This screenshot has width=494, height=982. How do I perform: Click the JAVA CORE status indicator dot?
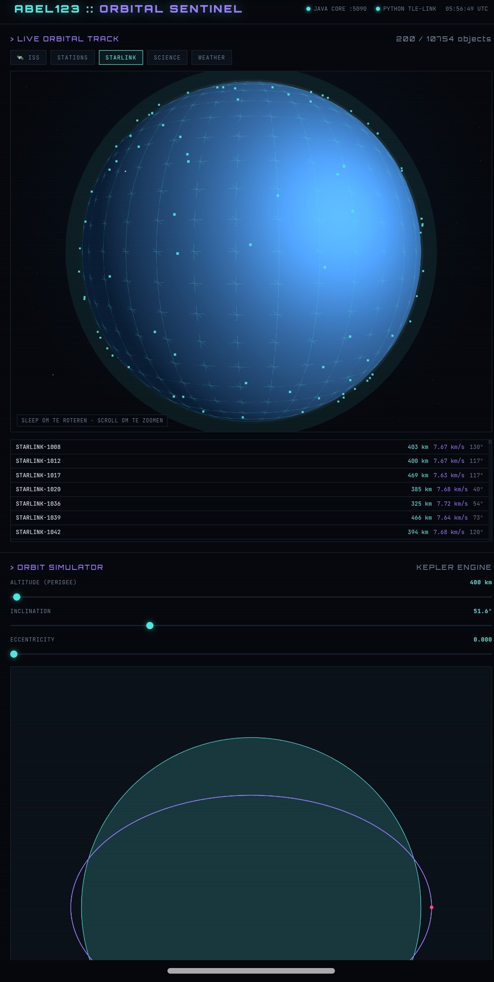[x=308, y=9]
